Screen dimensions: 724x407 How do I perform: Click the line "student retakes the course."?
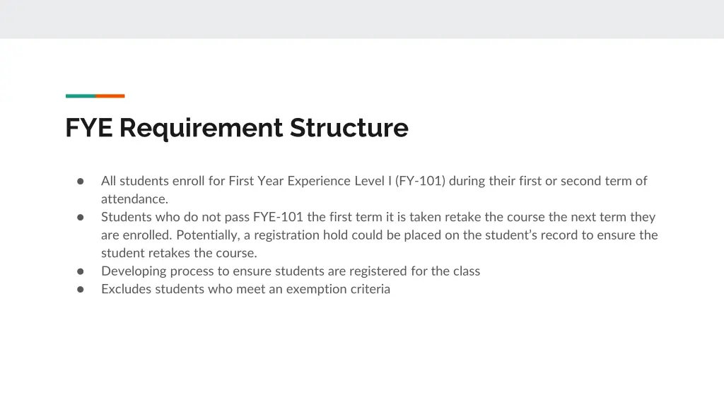point(179,253)
